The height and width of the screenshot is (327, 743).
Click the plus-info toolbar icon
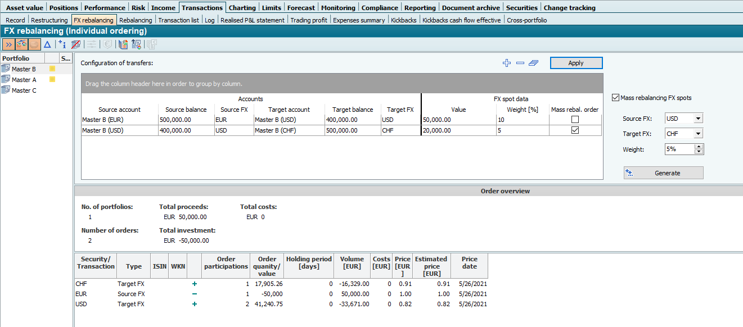[62, 44]
